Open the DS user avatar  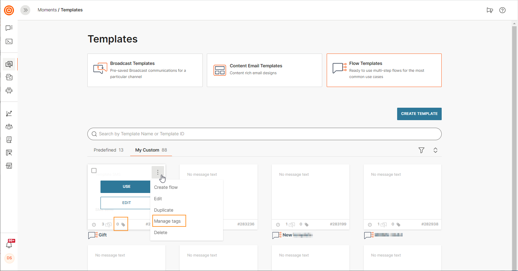(9, 258)
